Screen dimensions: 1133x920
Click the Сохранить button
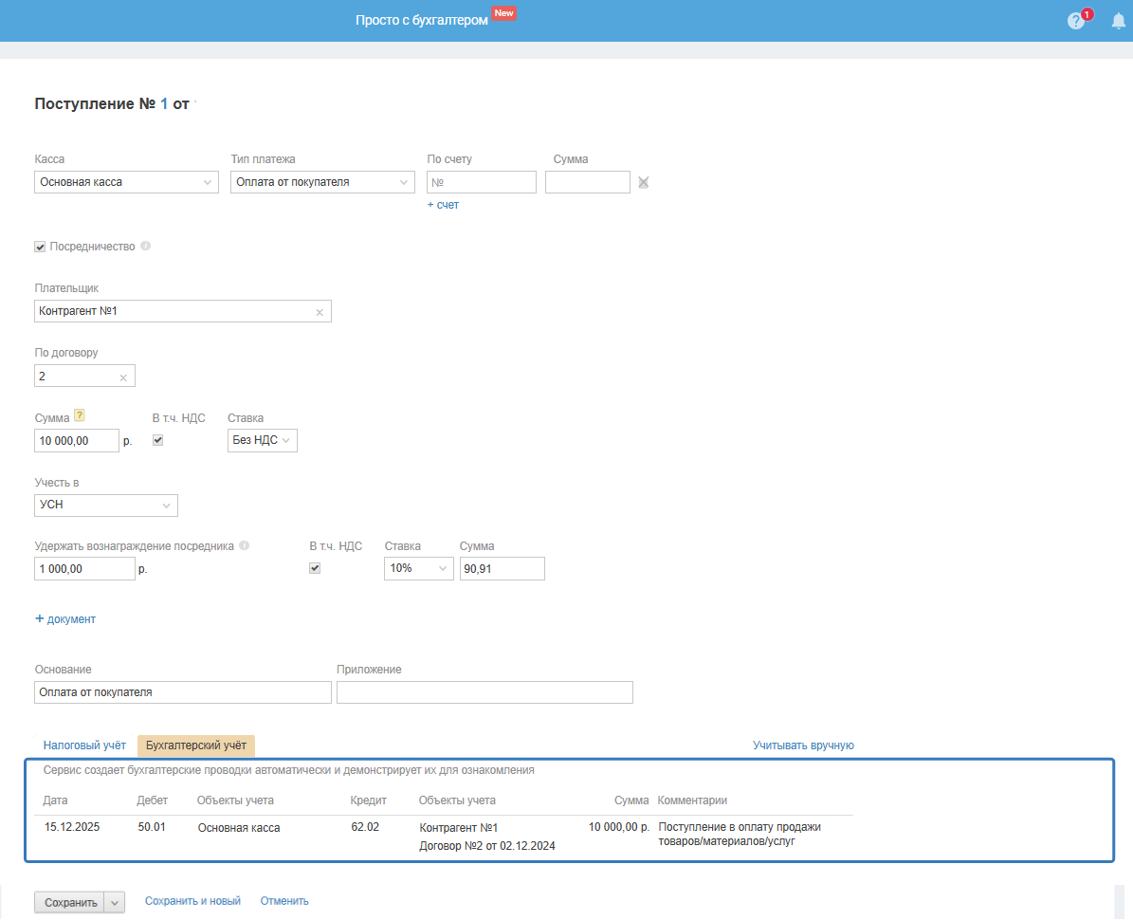click(69, 902)
